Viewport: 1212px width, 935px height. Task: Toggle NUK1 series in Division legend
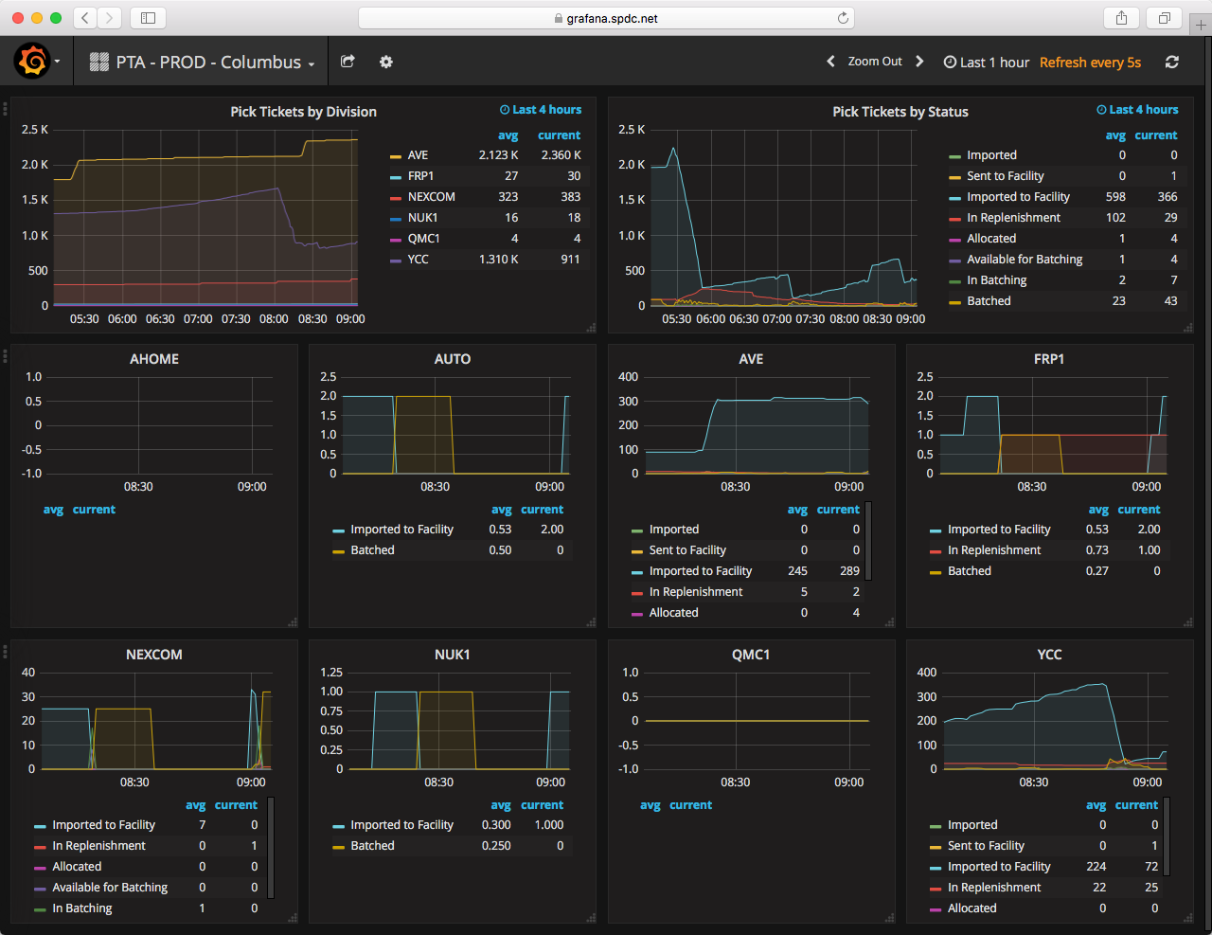[422, 218]
